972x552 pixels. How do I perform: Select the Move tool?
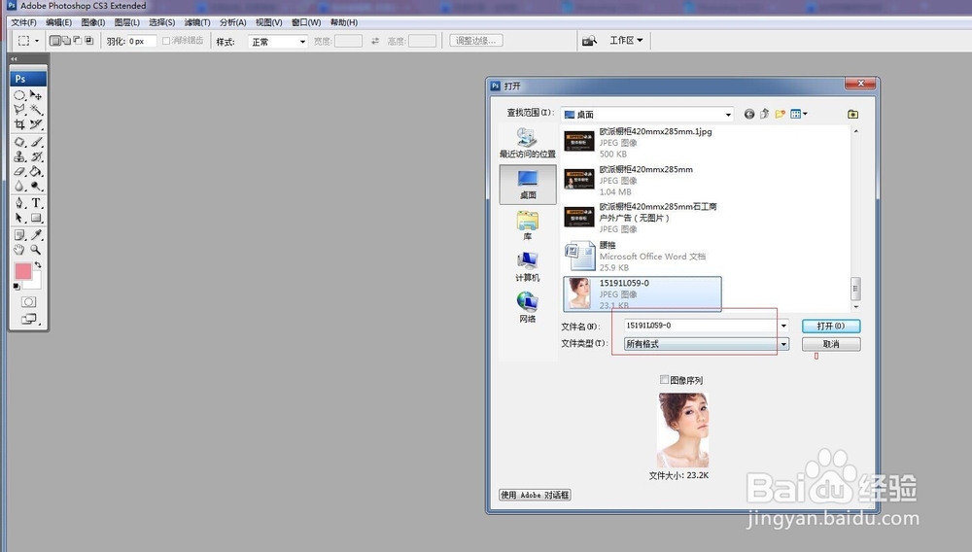point(37,95)
